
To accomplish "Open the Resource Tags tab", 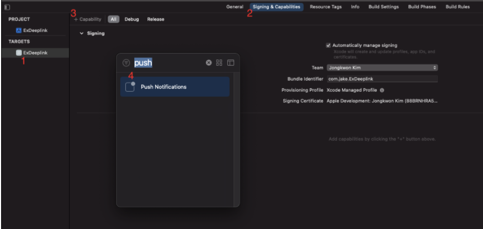I will click(x=326, y=7).
